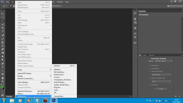Open the Tool Presets panel icon
The image size is (183, 103).
[135, 43]
